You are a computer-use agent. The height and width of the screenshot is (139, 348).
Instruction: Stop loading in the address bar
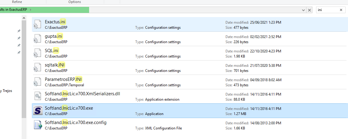tap(309, 10)
